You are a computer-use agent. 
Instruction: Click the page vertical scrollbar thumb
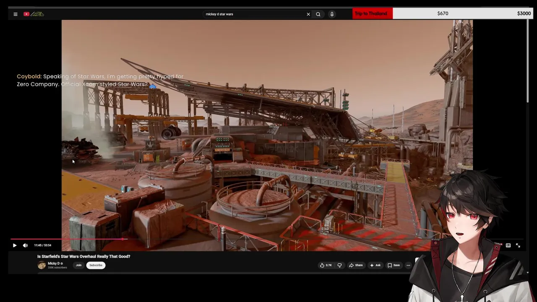tap(528, 61)
